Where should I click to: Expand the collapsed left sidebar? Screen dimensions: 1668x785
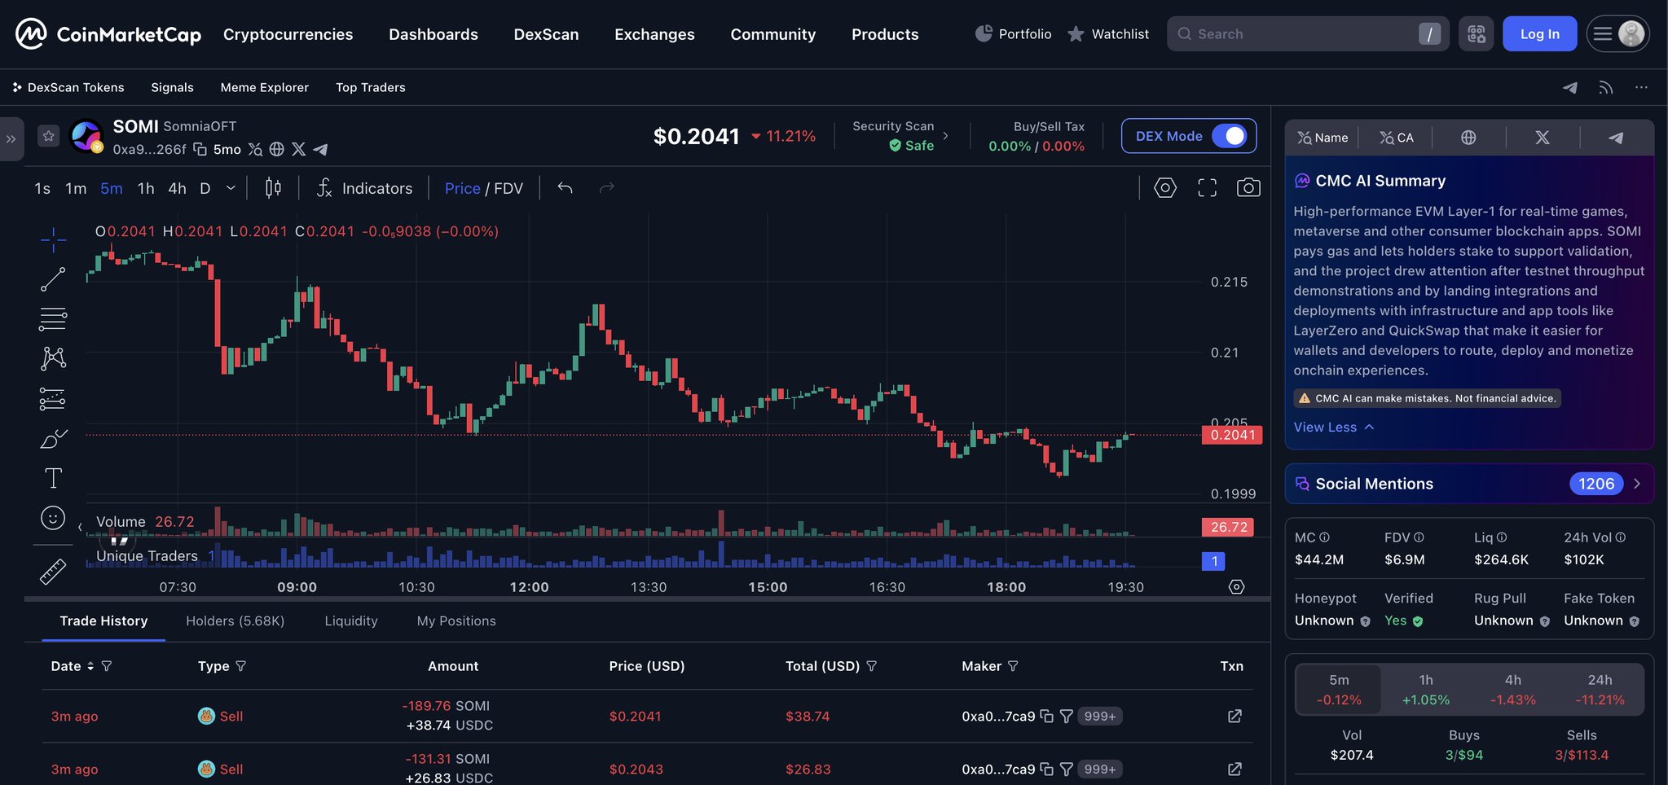(x=11, y=139)
